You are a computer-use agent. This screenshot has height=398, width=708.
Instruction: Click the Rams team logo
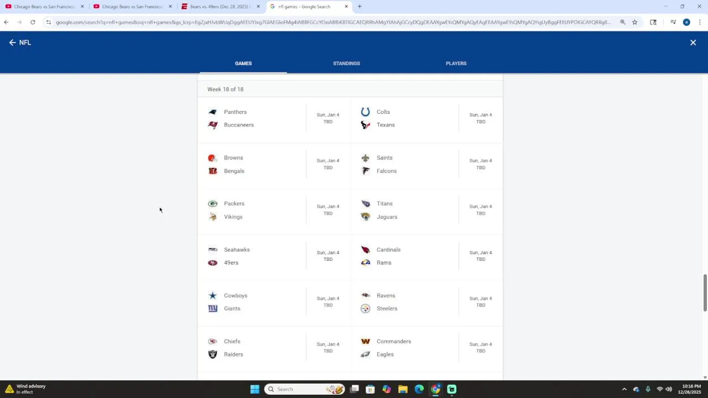point(365,263)
